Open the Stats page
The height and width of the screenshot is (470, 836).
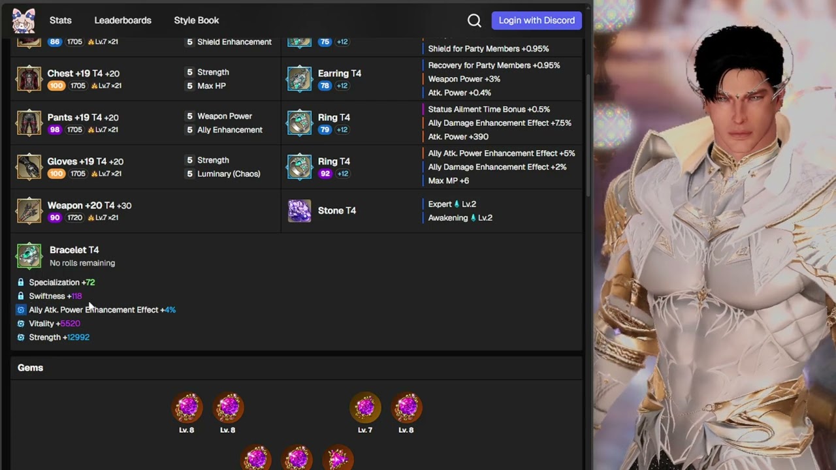point(61,20)
